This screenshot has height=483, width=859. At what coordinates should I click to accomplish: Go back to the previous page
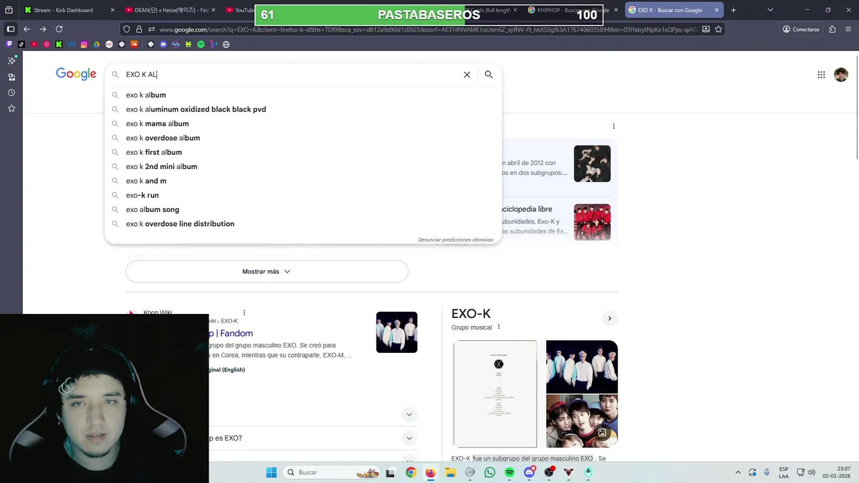27,30
